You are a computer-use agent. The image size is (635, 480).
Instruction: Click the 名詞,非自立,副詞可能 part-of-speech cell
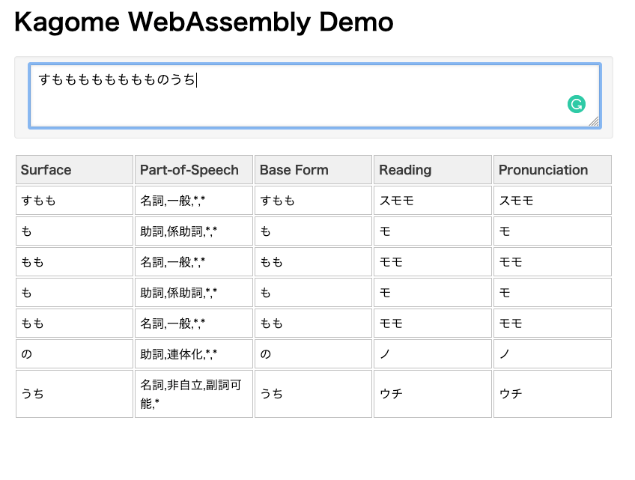194,394
